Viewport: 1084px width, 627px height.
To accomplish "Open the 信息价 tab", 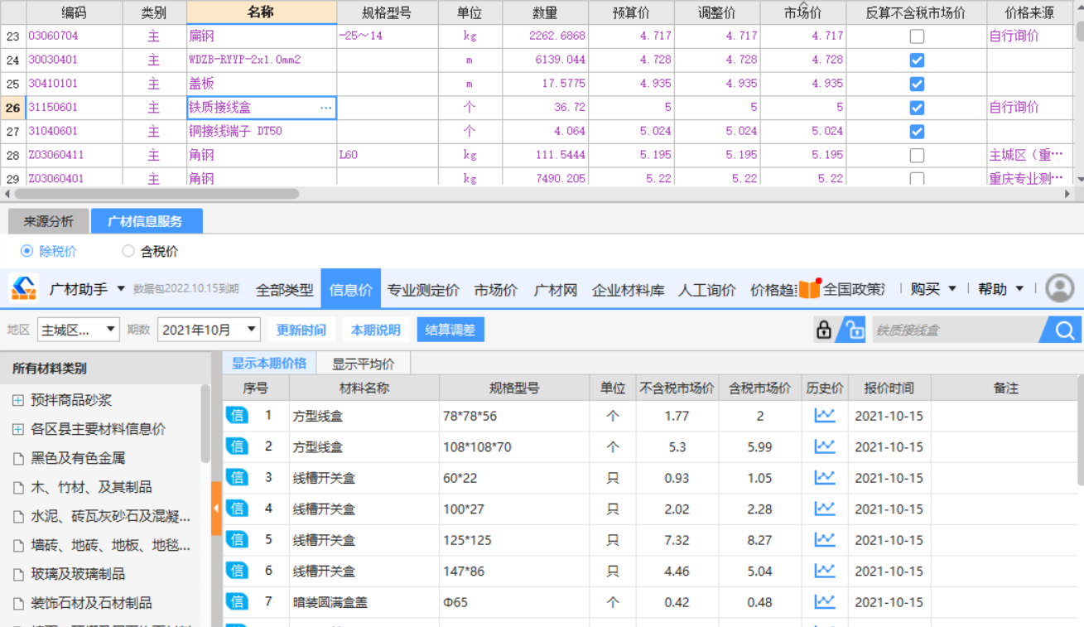I will [x=350, y=289].
